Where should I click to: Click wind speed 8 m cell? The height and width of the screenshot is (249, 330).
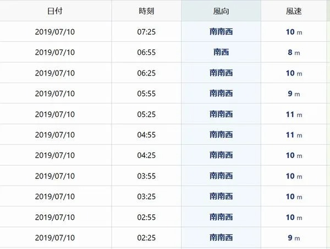(x=294, y=52)
